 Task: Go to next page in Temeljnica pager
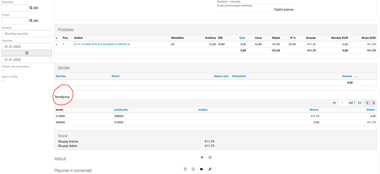[x=360, y=103]
